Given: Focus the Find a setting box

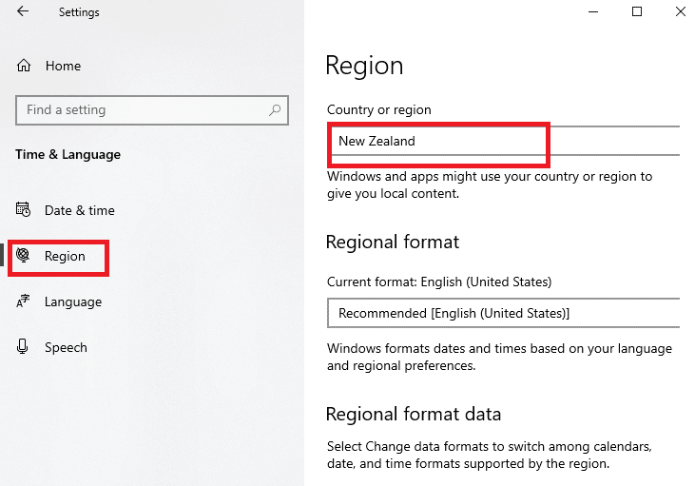Looking at the screenshot, I should [x=152, y=110].
